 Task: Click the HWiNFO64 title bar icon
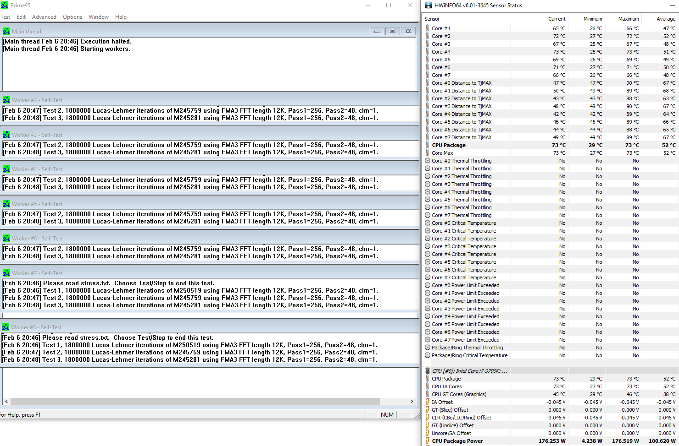click(x=429, y=5)
